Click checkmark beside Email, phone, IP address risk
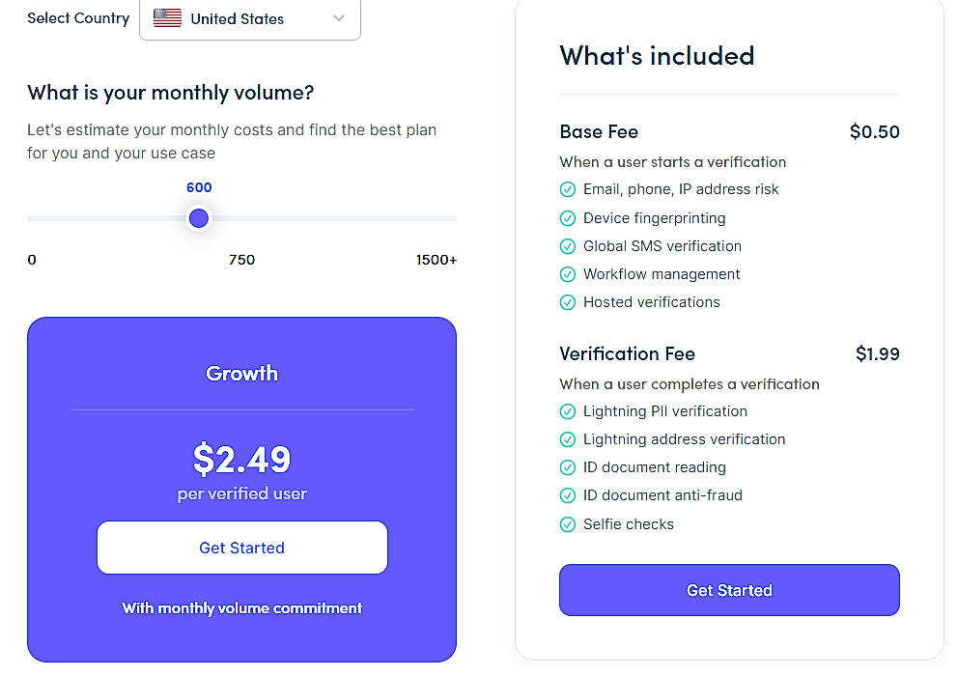958x676 pixels. coord(568,189)
